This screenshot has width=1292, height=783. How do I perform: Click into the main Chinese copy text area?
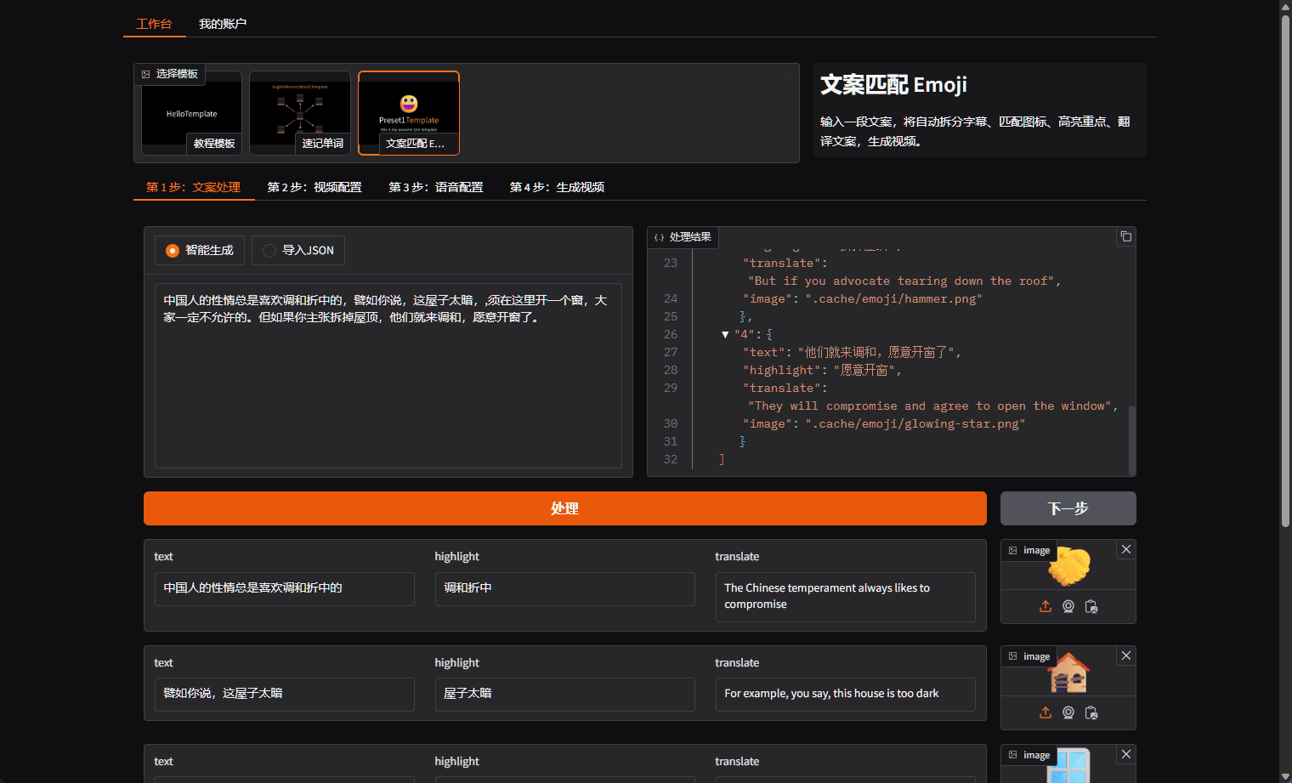point(388,376)
